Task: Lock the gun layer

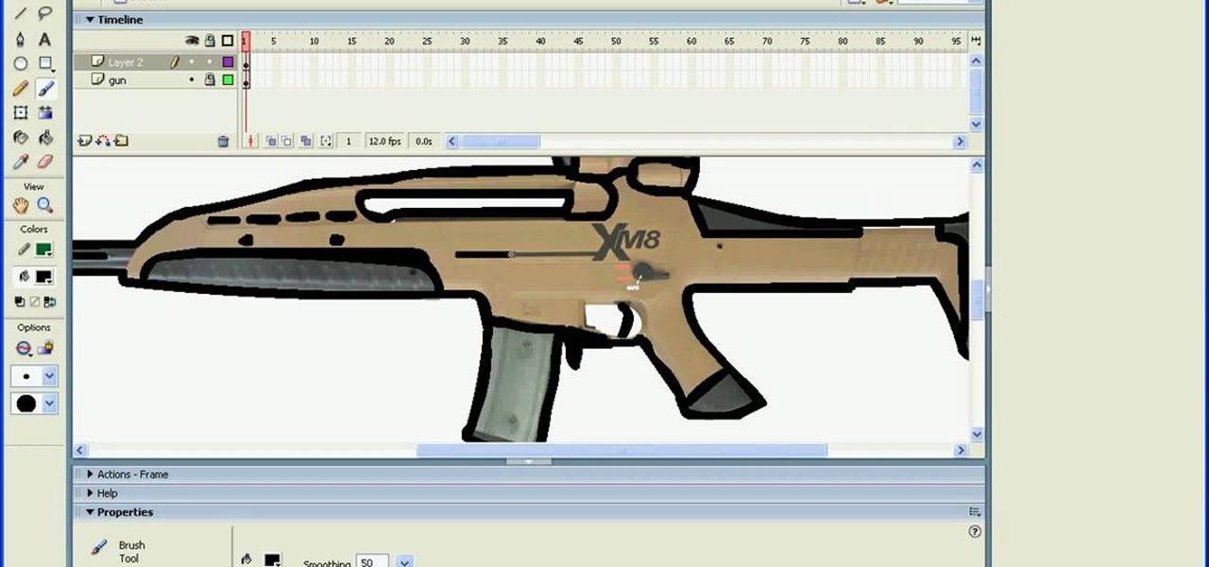Action: click(x=210, y=79)
